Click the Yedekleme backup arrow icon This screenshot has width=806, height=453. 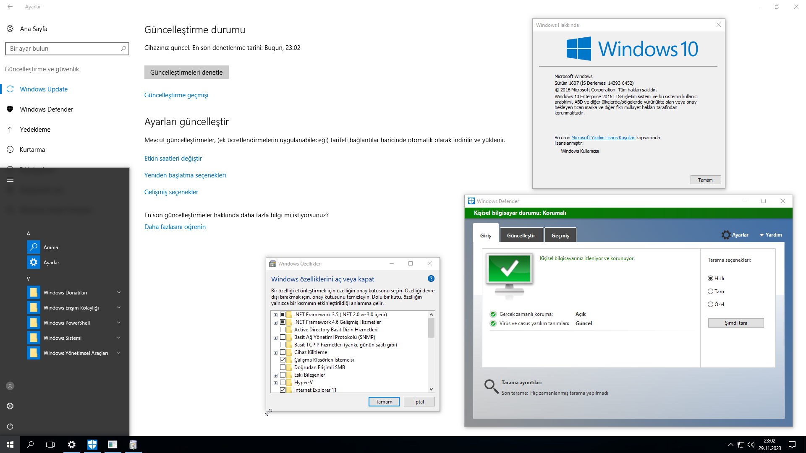click(10, 129)
